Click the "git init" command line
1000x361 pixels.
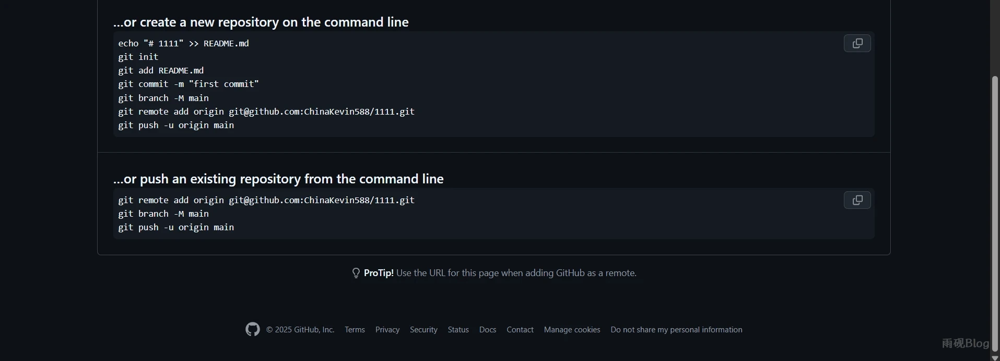[x=138, y=57]
